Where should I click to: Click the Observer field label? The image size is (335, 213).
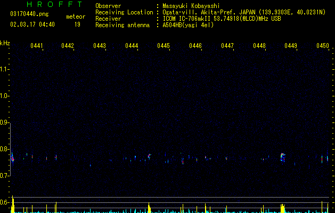[108, 6]
